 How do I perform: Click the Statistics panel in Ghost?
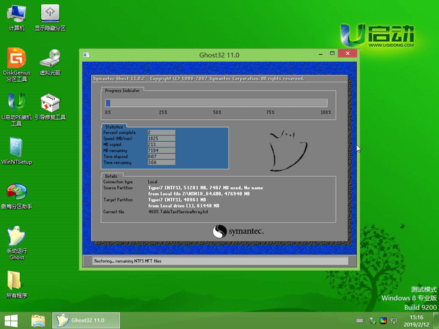coord(165,147)
